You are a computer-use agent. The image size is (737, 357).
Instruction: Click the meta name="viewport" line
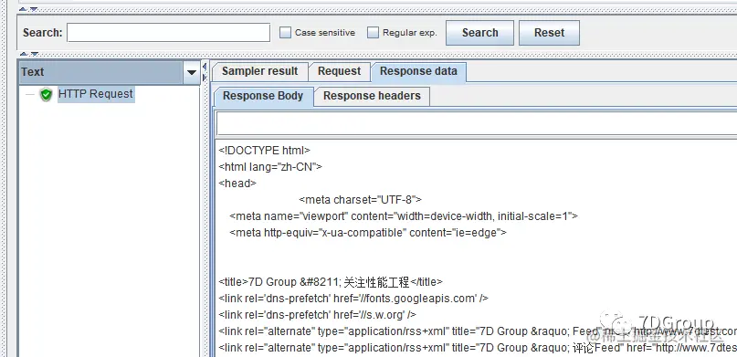click(404, 216)
